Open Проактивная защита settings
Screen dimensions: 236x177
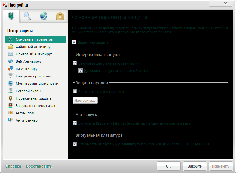[x=36, y=98]
